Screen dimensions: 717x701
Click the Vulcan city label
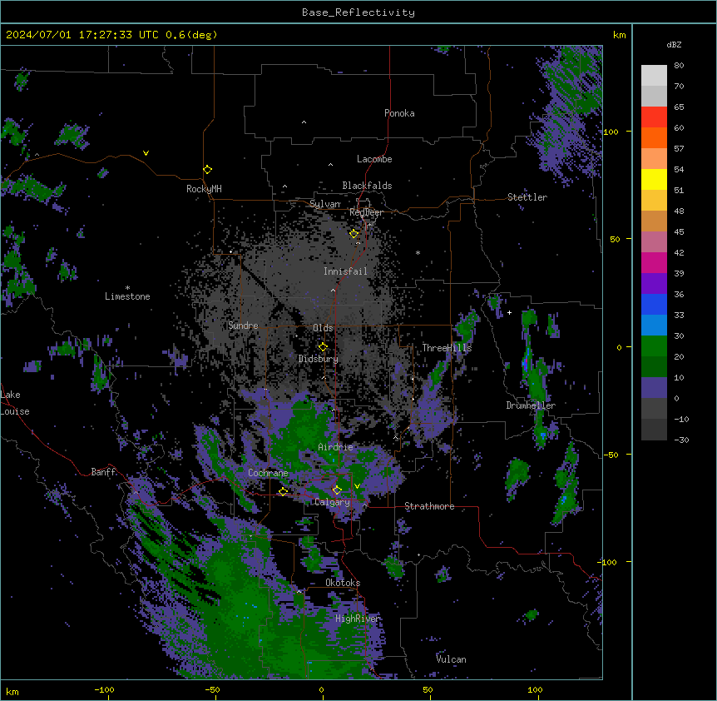click(451, 659)
